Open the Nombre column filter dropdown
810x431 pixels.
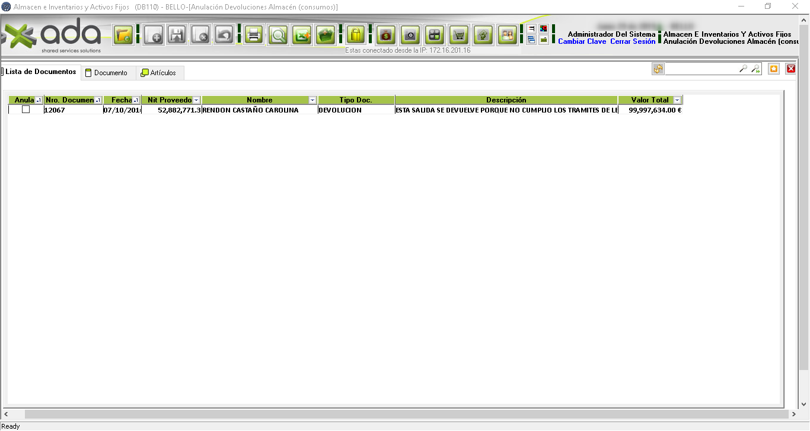coord(312,101)
